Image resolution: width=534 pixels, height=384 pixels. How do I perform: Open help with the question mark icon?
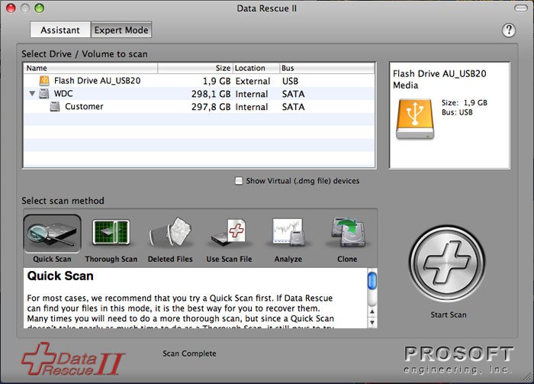coord(510,31)
